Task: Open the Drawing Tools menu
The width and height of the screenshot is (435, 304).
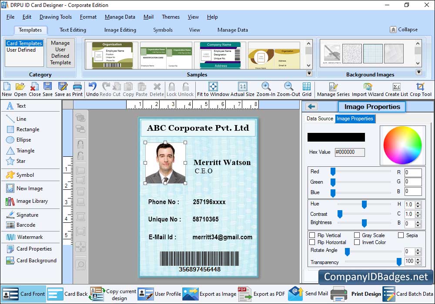Action: click(56, 17)
